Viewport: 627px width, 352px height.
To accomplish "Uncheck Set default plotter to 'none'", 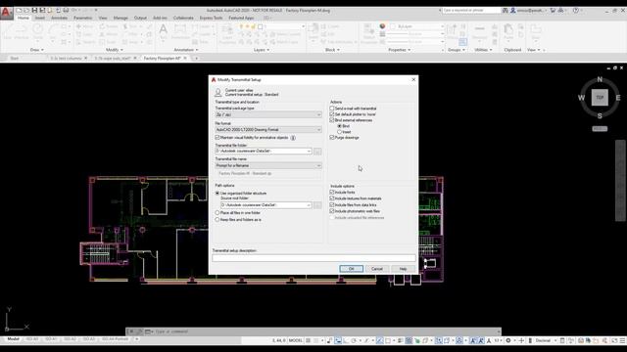I will coord(332,114).
